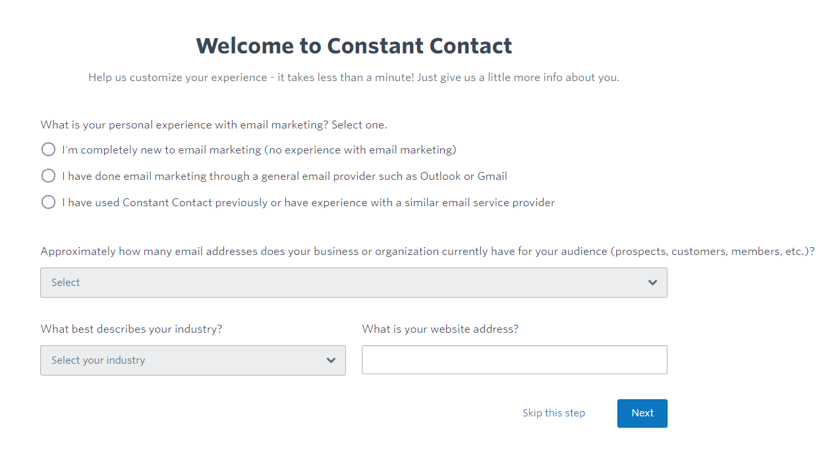Open the email addresses count "Select" dropdown
The width and height of the screenshot is (827, 450).
[x=353, y=283]
